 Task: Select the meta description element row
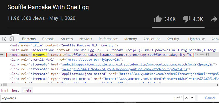tap(114, 50)
